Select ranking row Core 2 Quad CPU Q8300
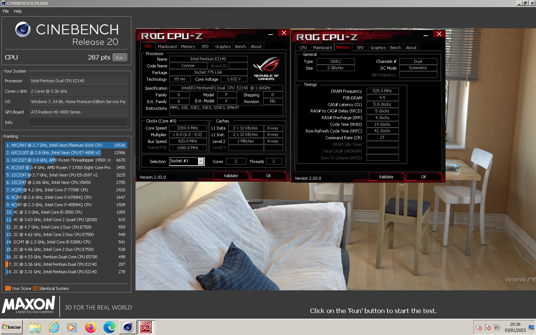The image size is (536, 335). tap(66, 220)
